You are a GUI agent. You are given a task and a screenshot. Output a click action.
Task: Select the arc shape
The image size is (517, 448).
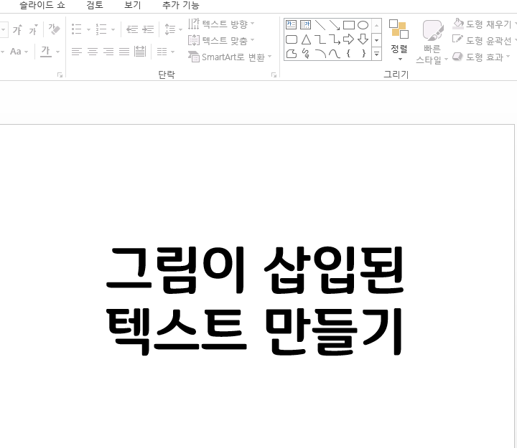pyautogui.click(x=320, y=54)
